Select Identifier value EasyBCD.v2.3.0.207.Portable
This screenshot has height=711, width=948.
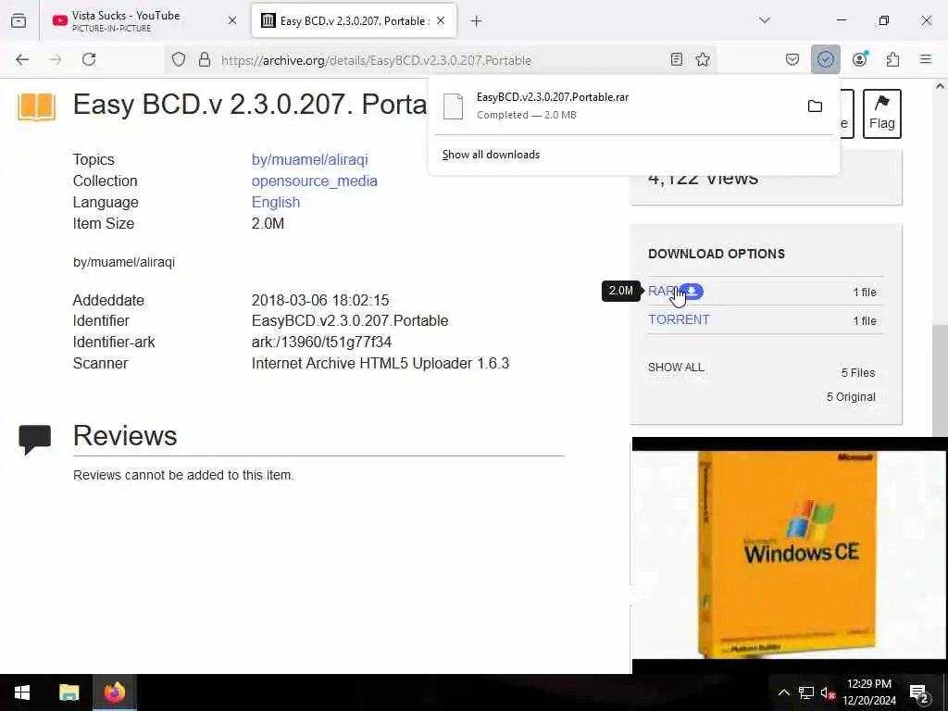349,320
